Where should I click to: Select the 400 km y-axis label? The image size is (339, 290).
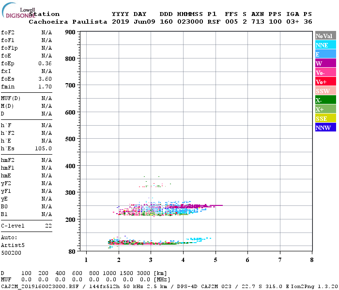70,166
